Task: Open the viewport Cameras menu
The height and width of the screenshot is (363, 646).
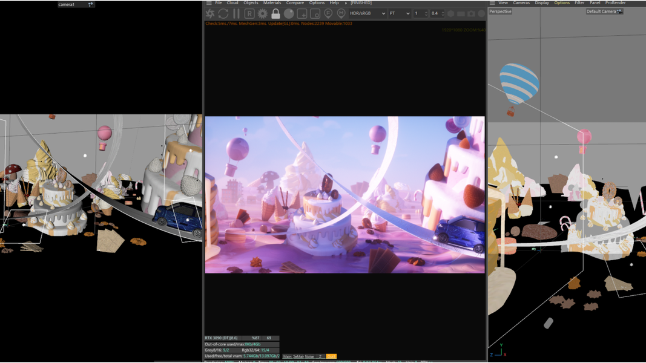Action: click(521, 3)
